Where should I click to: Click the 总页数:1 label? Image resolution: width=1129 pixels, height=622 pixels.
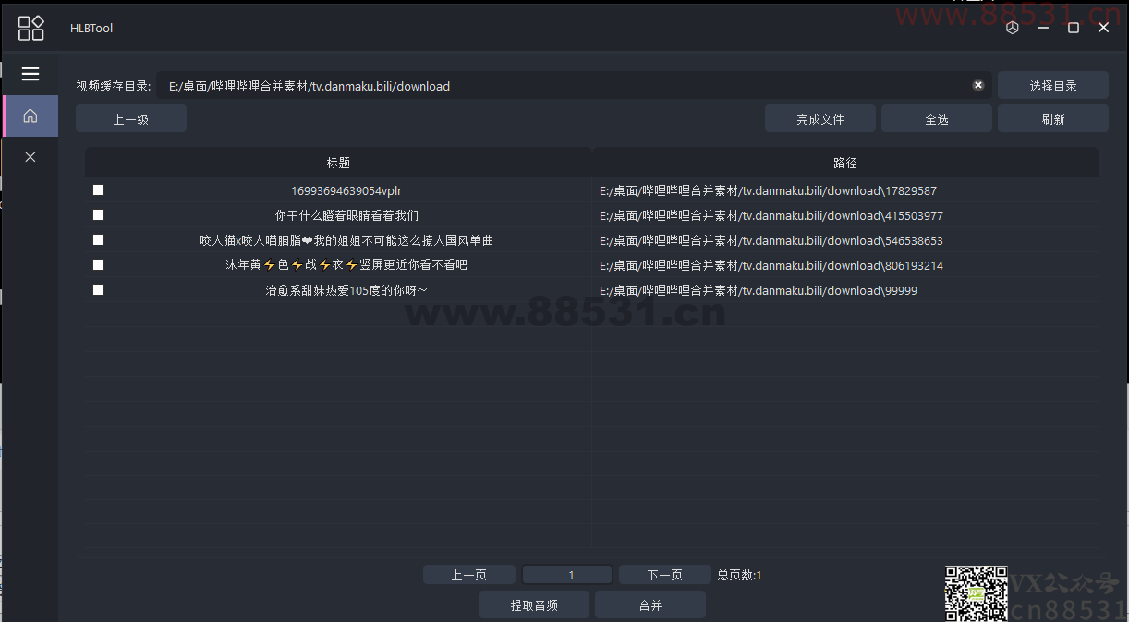[740, 575]
